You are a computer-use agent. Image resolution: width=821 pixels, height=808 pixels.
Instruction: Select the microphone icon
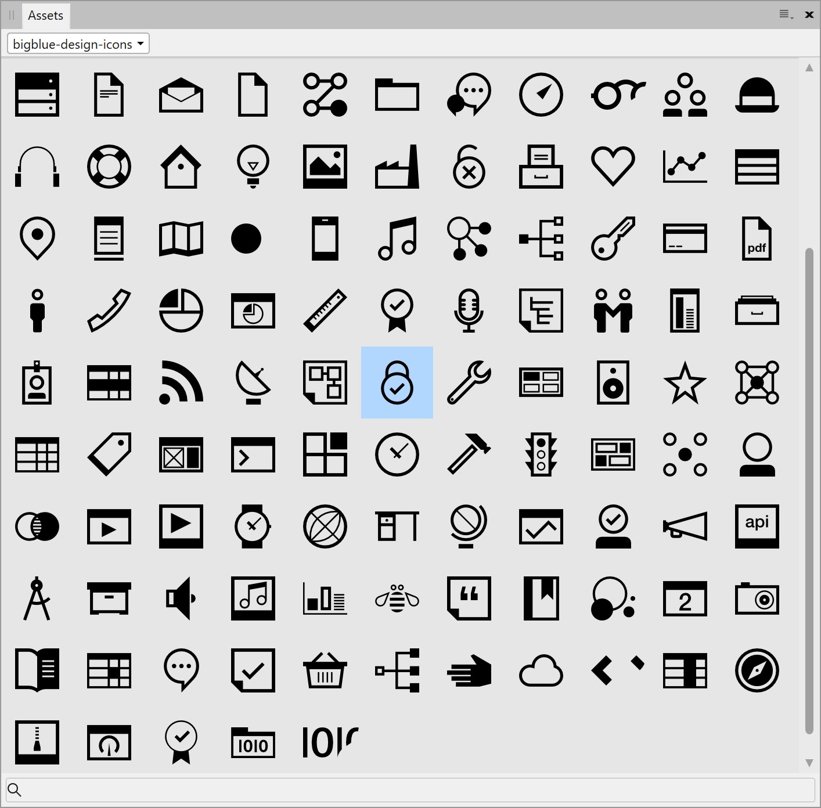pos(469,311)
